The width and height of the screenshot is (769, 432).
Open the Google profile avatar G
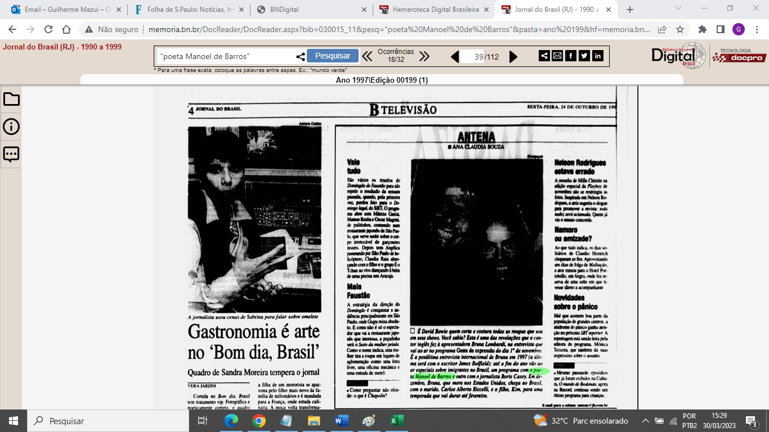coord(738,29)
